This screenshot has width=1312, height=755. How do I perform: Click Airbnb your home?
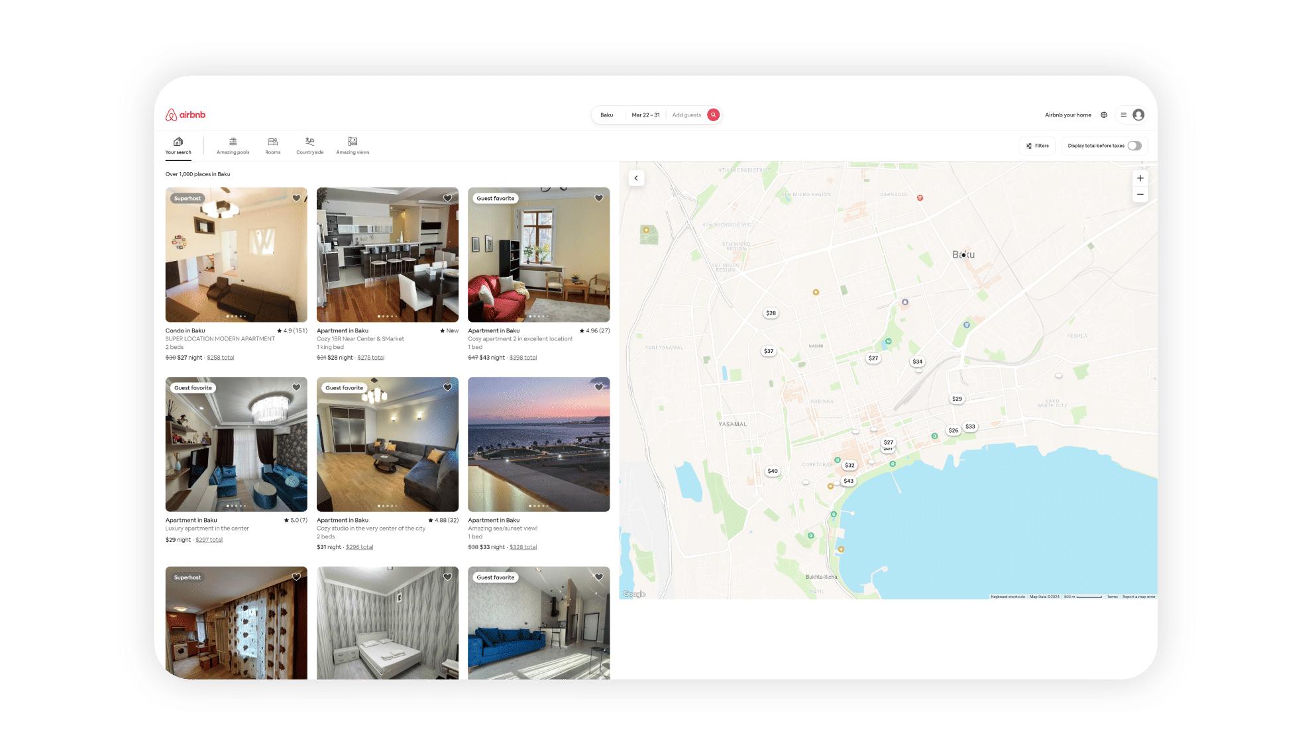tap(1067, 115)
